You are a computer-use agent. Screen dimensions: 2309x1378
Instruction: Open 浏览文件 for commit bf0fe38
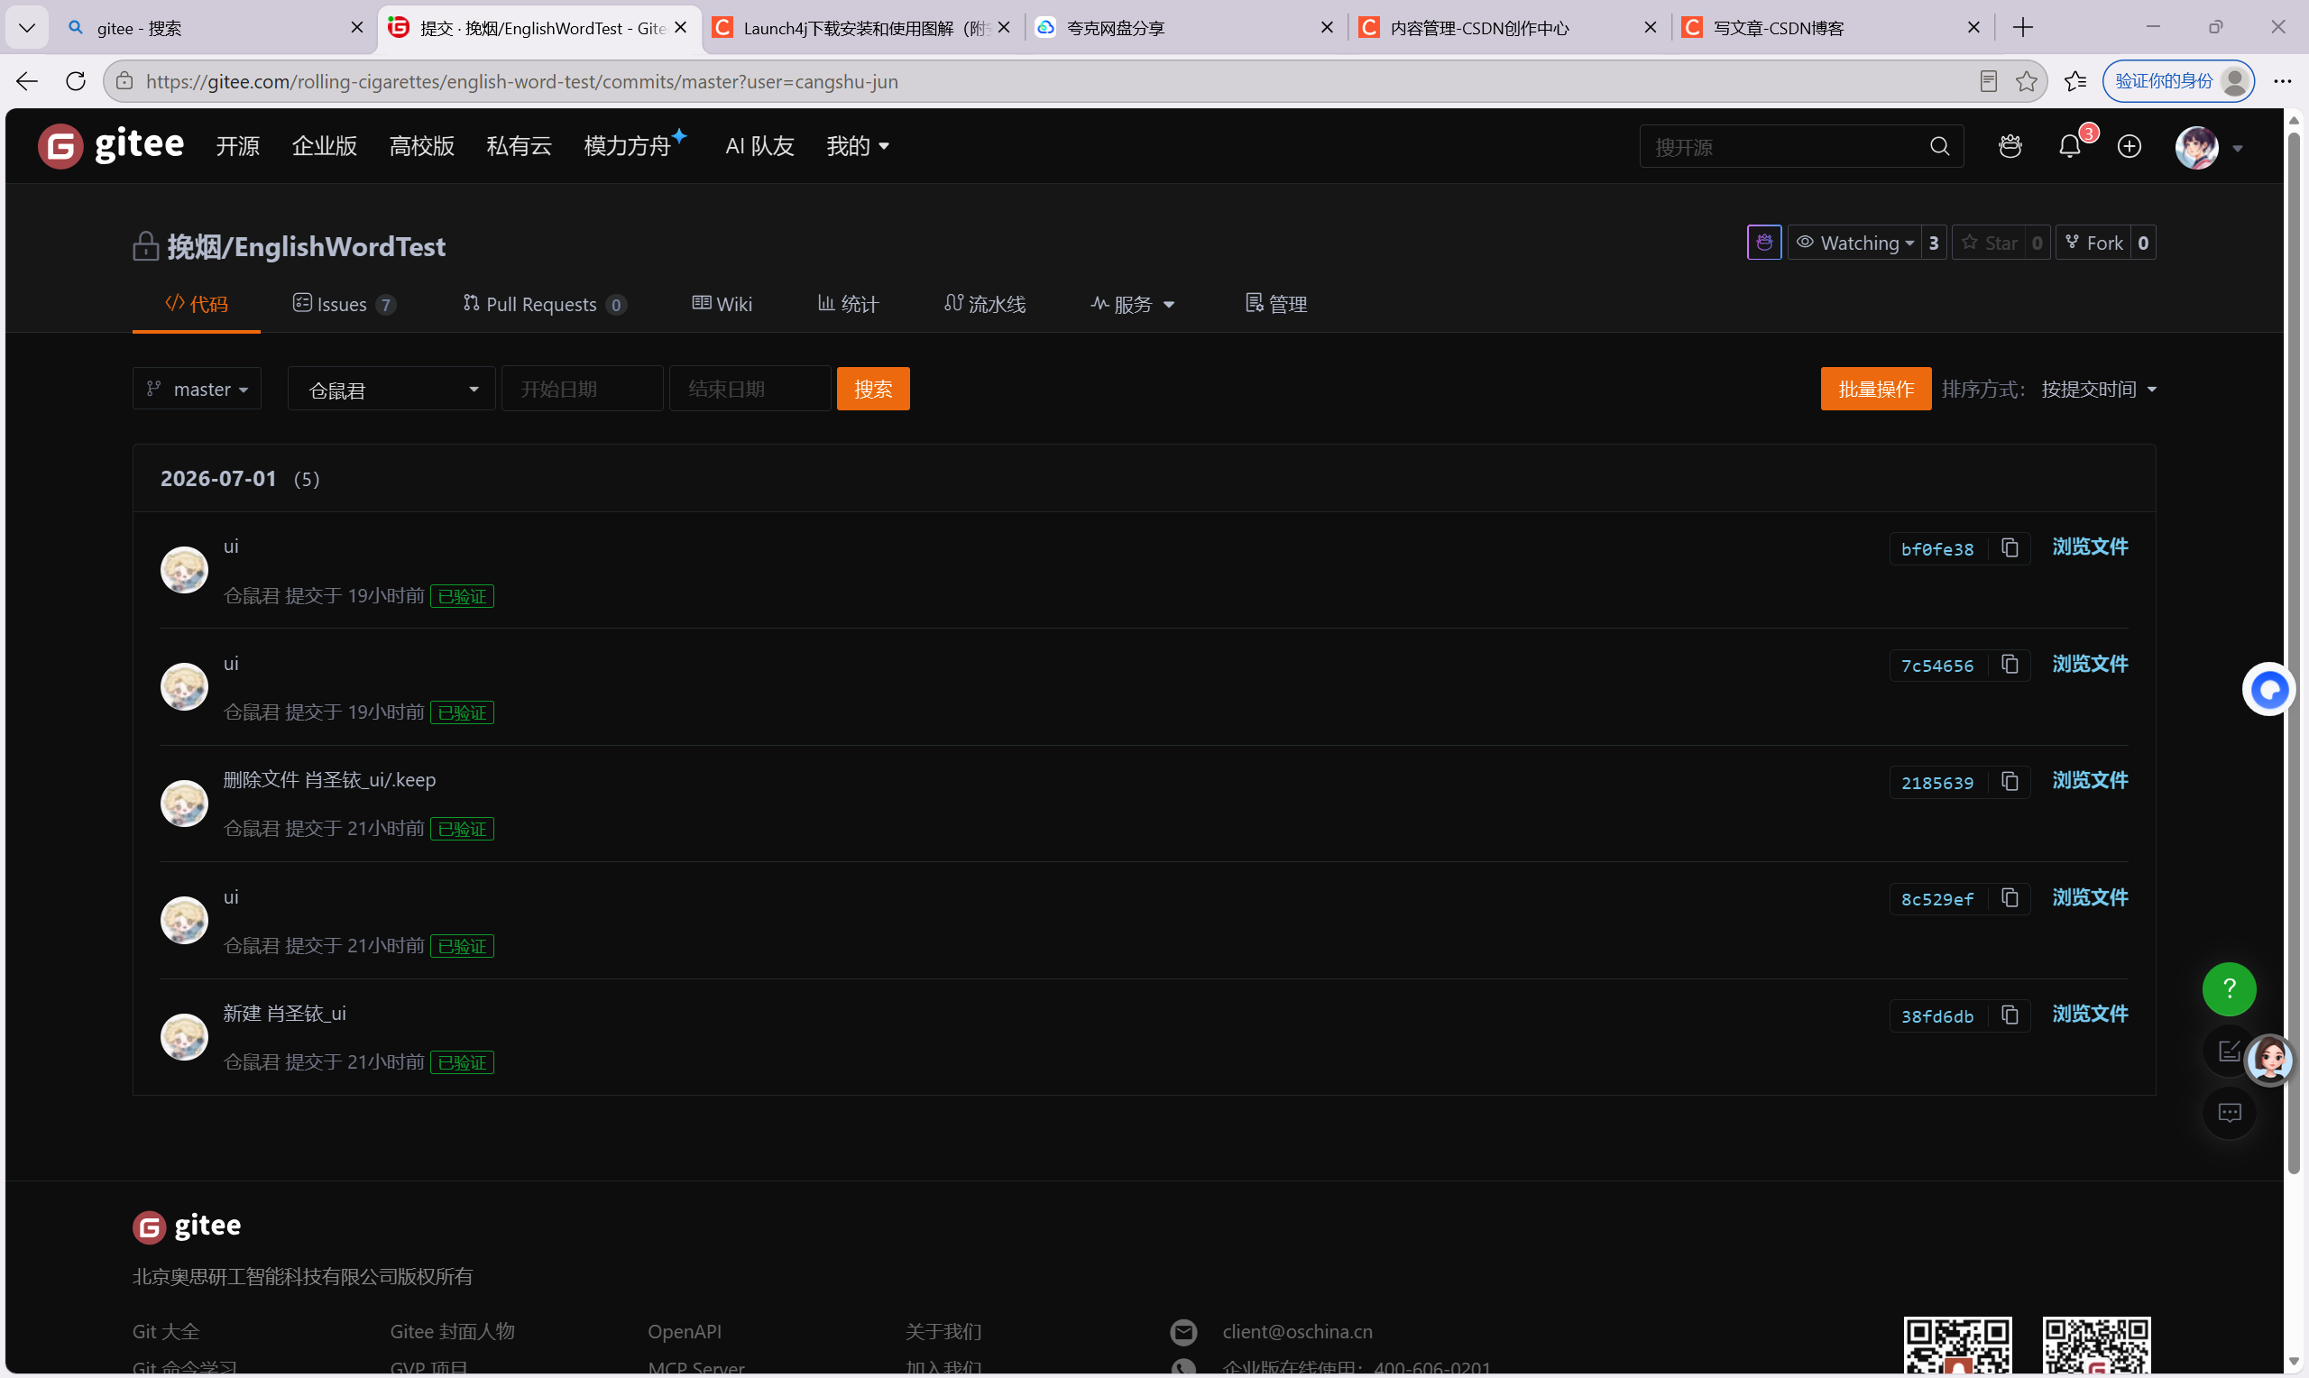pos(2090,547)
